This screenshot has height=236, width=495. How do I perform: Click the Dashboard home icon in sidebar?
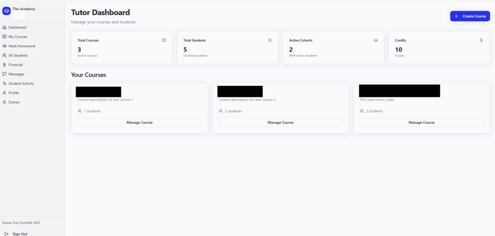(x=4, y=28)
